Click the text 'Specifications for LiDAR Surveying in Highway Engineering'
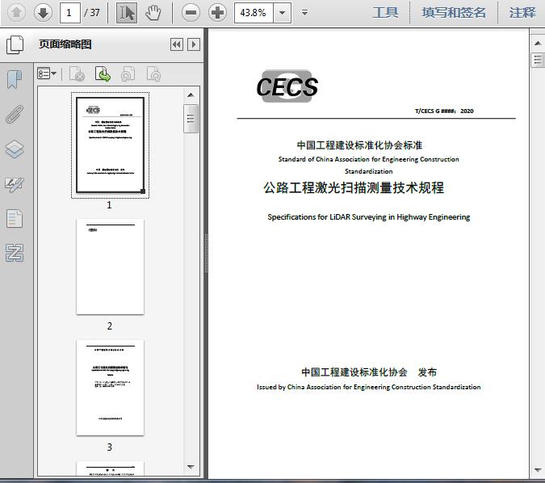Viewport: 545px width, 483px height. (x=368, y=217)
